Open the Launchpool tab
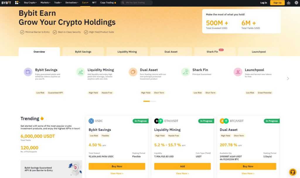This screenshot has height=178, width=300. point(258,51)
